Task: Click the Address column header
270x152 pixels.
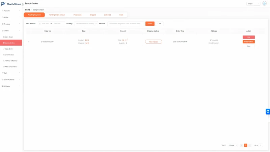Action: 214,31
